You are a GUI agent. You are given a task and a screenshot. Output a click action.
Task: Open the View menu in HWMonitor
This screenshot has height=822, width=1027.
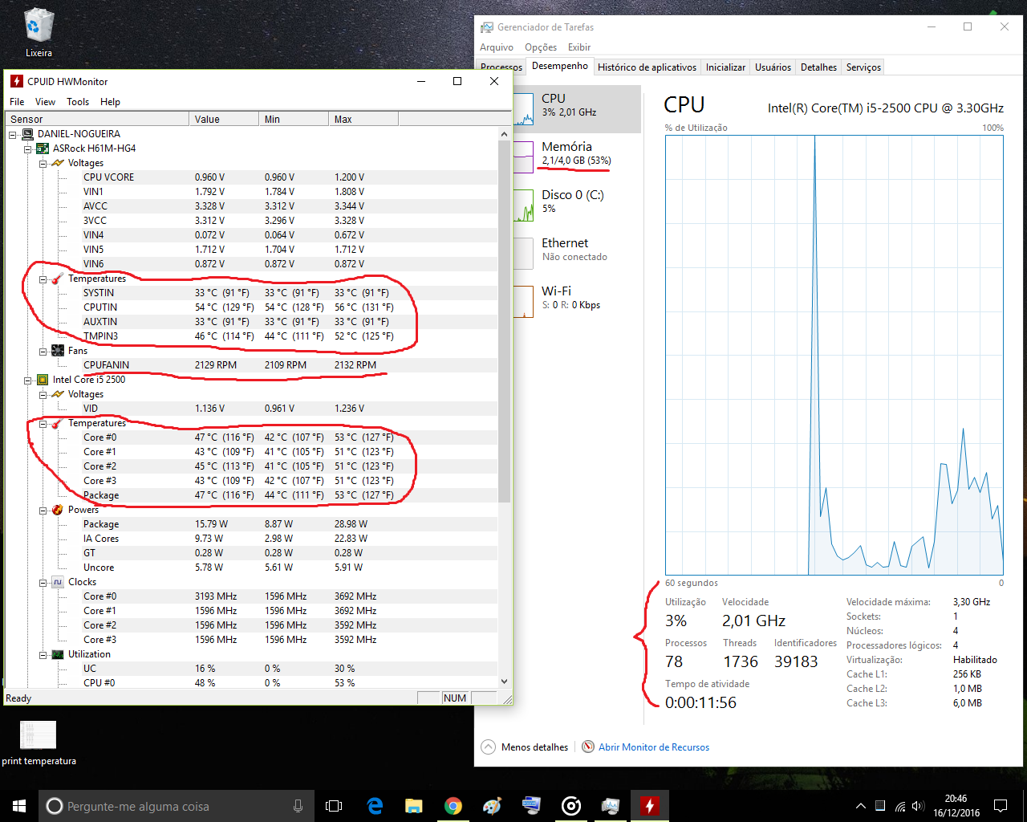45,102
